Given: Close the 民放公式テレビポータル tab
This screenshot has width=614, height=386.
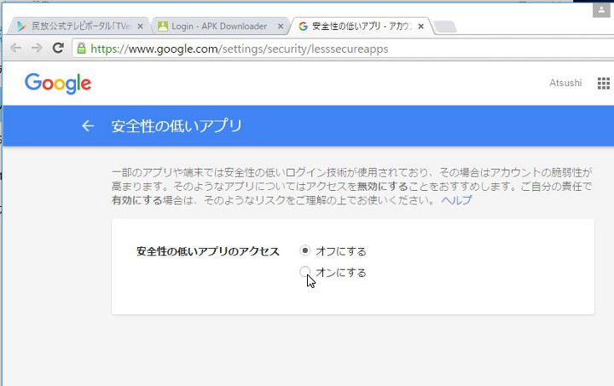Looking at the screenshot, I should point(140,26).
